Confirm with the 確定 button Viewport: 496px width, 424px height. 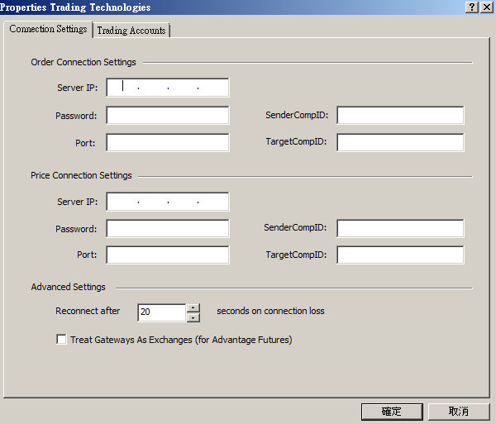[392, 412]
